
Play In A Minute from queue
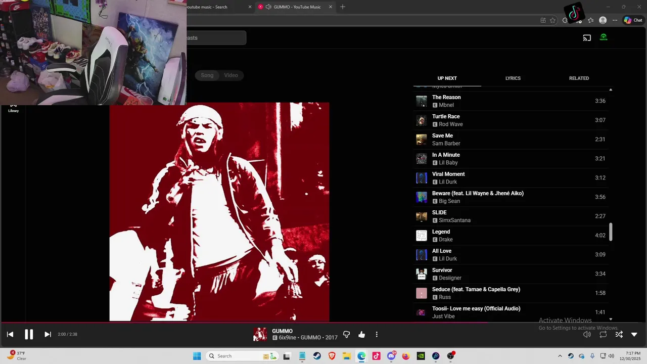click(511, 159)
